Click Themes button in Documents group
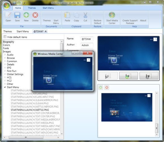Image resolution: width=164 pixels, height=142 pixels. [47, 21]
